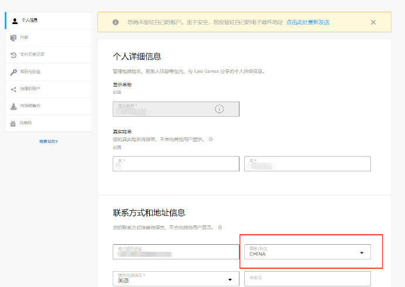The height and width of the screenshot is (287, 405).
Task: Go to 支付历史记录 in the sidebar
Action: point(33,55)
